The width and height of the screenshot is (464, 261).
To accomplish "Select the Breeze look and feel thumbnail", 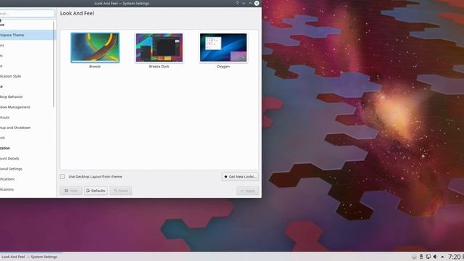I will tap(95, 48).
